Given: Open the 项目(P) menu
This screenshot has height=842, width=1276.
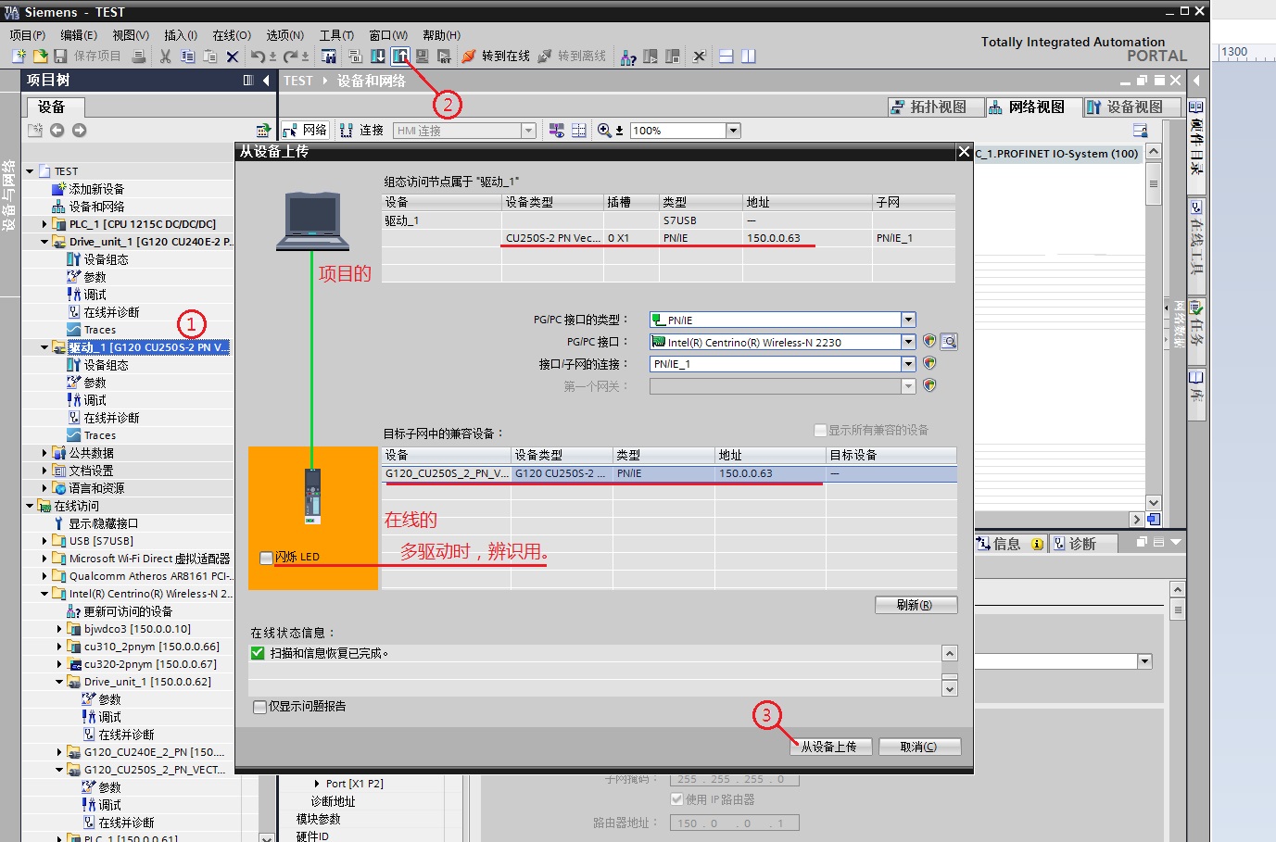Looking at the screenshot, I should [x=27, y=35].
